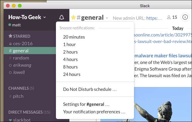The image size is (192, 122).
Task: Click the DIRECT MESSAGES (15) header
Action: [x=29, y=112]
